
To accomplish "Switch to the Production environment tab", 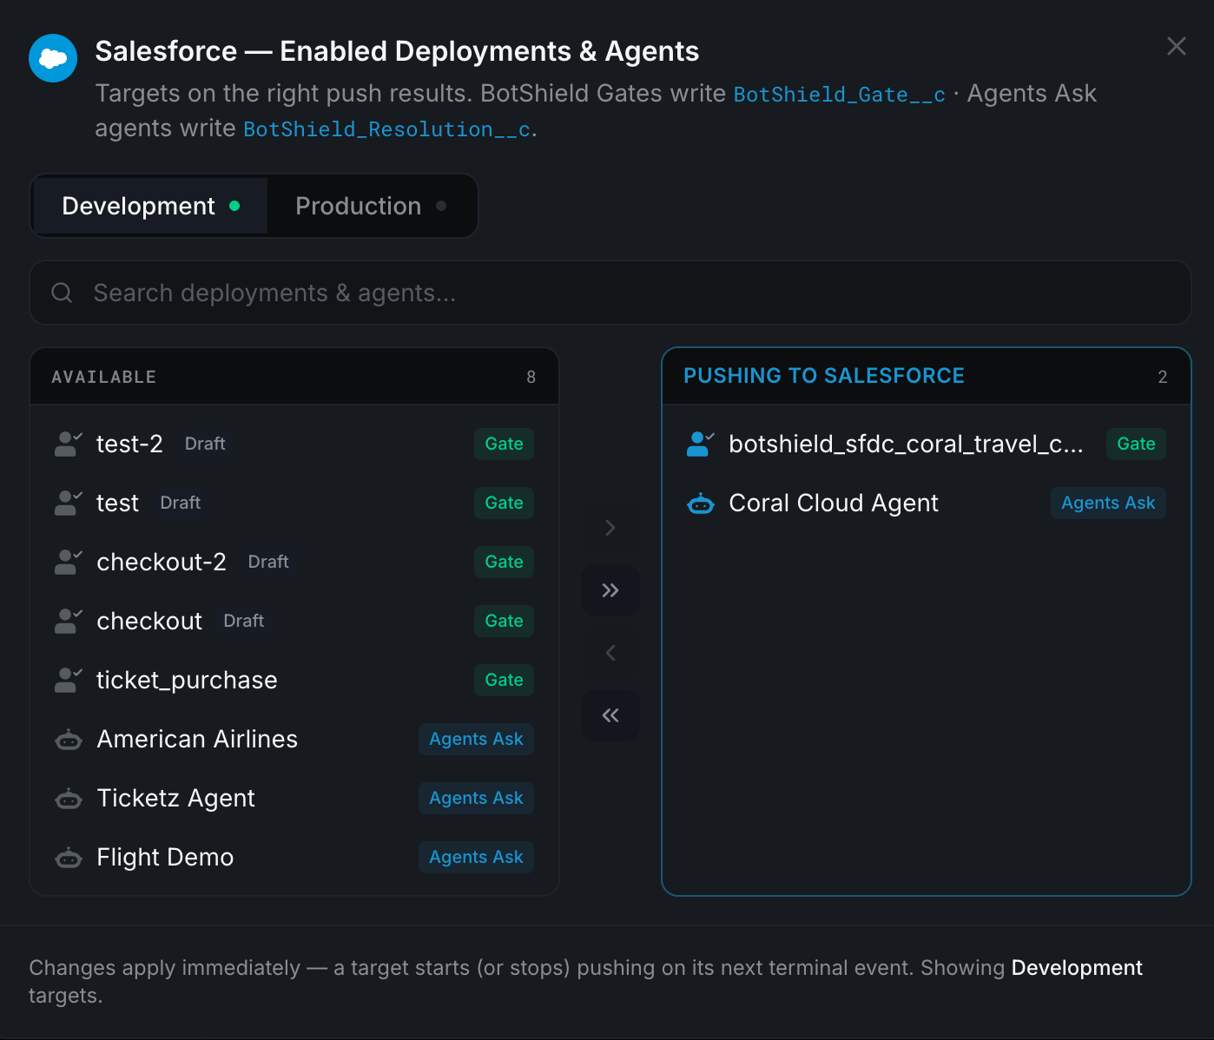I will pyautogui.click(x=372, y=206).
